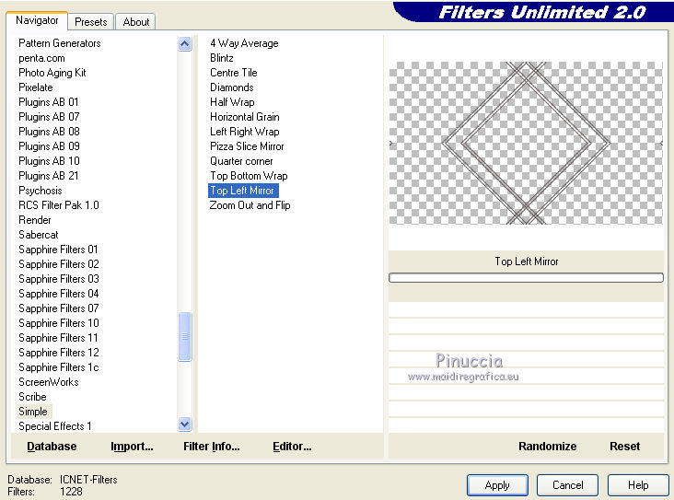Choose the Pizza Slice Mirror filter

[247, 146]
